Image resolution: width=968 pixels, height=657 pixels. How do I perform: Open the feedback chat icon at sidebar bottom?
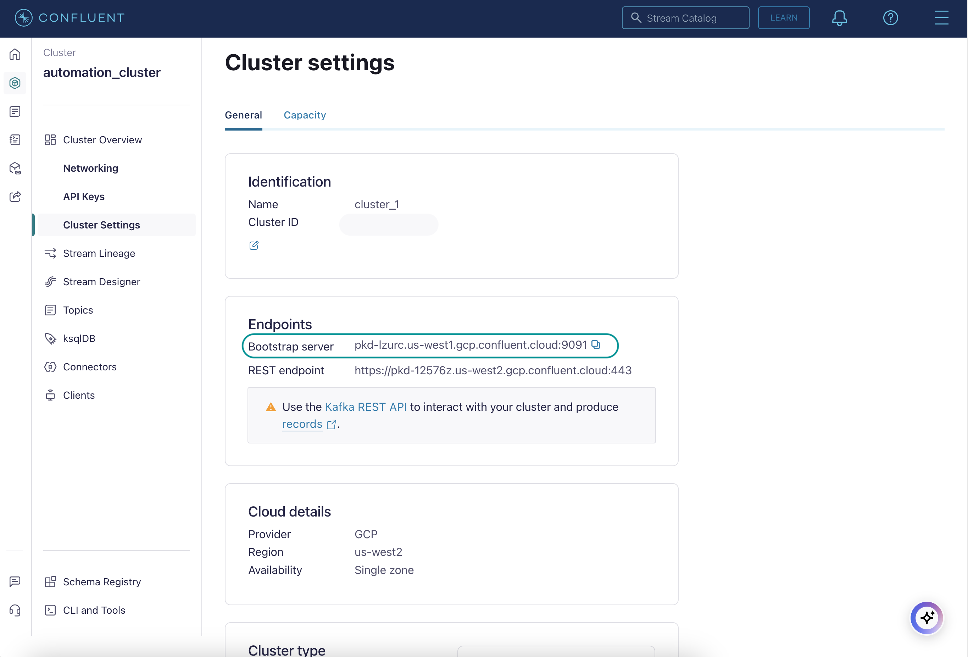pos(15,581)
